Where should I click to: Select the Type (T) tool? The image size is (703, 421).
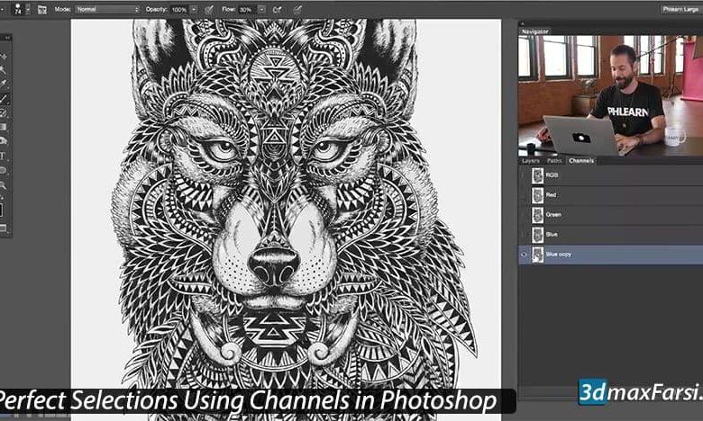coord(3,157)
